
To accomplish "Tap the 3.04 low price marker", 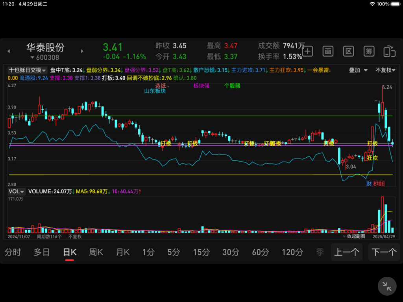I will 351,167.
